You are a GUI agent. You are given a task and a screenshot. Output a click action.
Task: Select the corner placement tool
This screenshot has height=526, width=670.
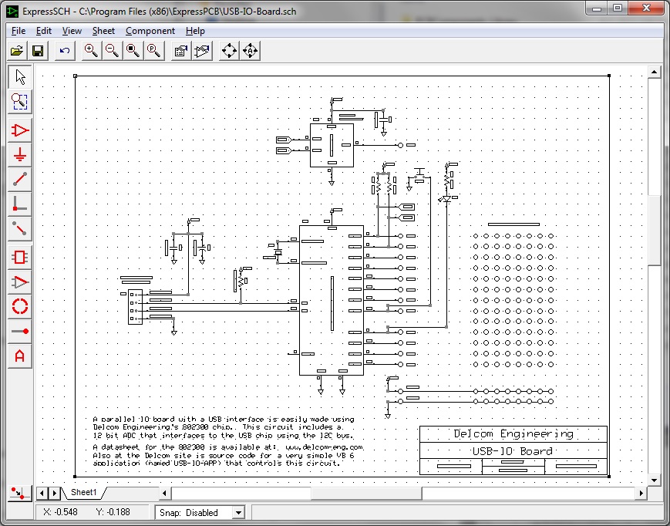tap(19, 204)
